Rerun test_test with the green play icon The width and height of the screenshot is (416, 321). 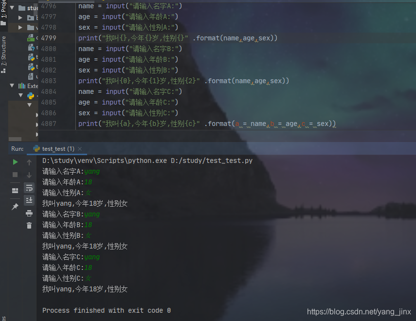pos(16,162)
